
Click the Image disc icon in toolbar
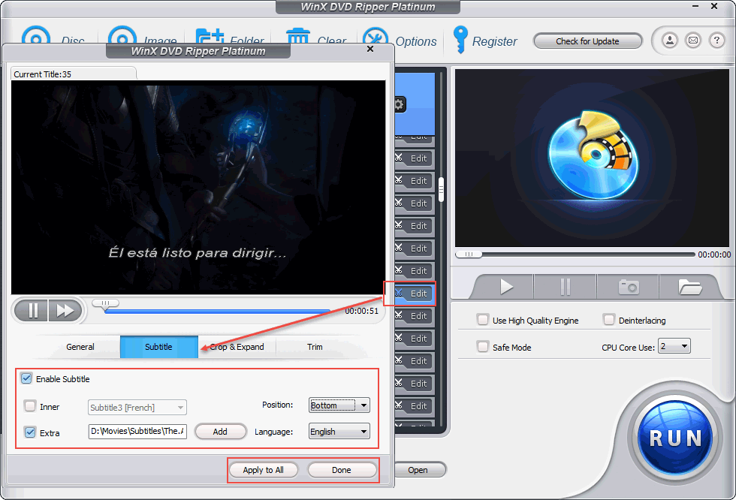click(x=122, y=35)
